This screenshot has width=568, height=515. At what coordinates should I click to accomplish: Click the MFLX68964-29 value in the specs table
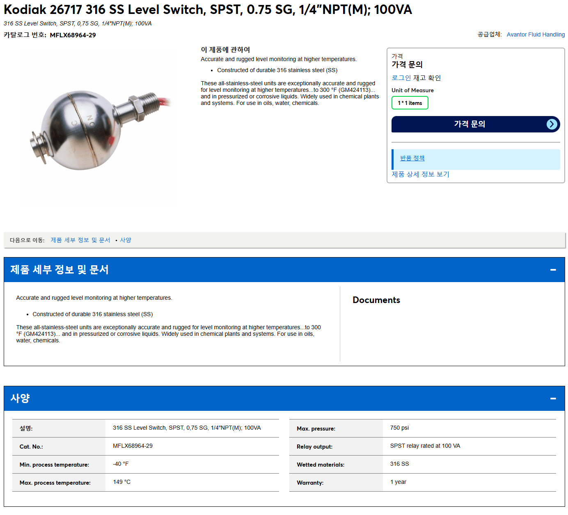click(x=133, y=446)
